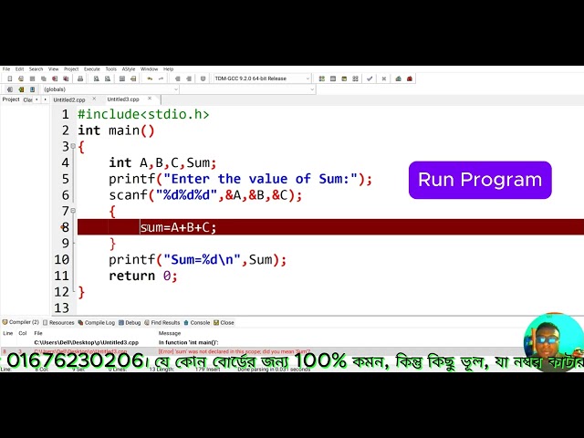
Task: Select the Project side panel tab
Action: (11, 99)
